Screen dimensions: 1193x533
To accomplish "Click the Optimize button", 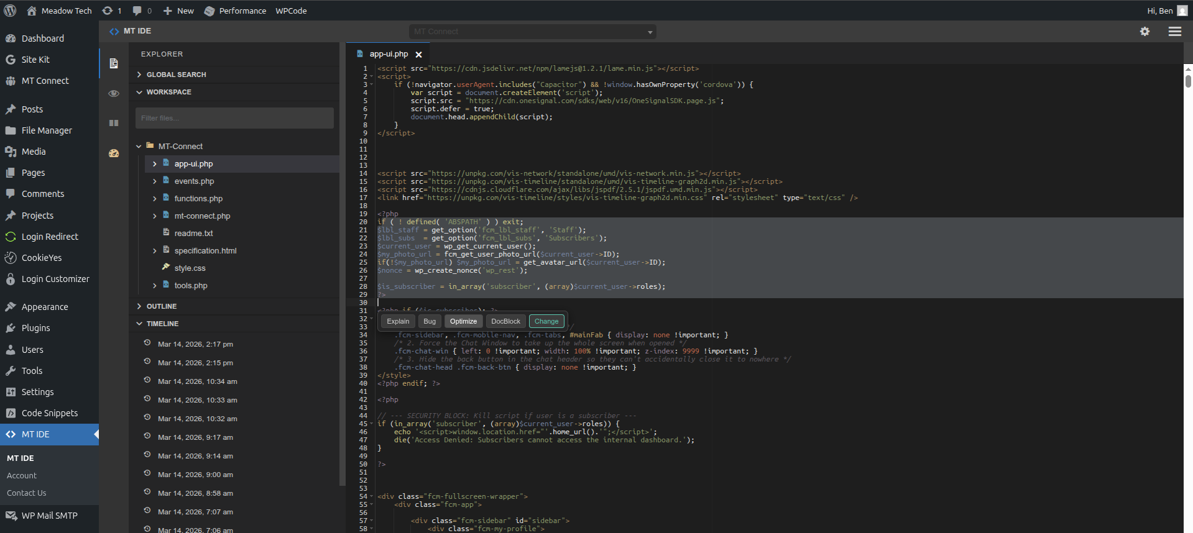I will click(463, 321).
